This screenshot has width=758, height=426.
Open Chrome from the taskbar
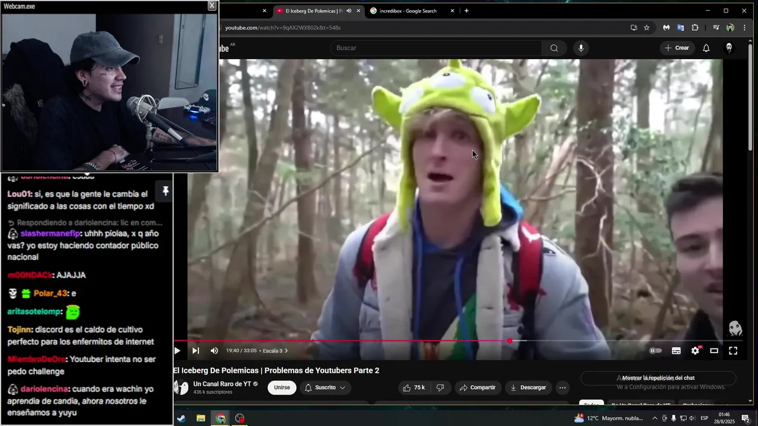click(220, 418)
